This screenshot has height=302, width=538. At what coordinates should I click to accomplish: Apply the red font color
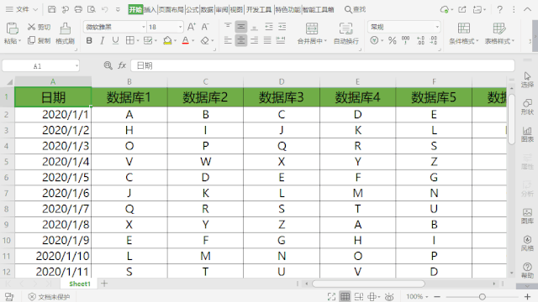click(186, 41)
